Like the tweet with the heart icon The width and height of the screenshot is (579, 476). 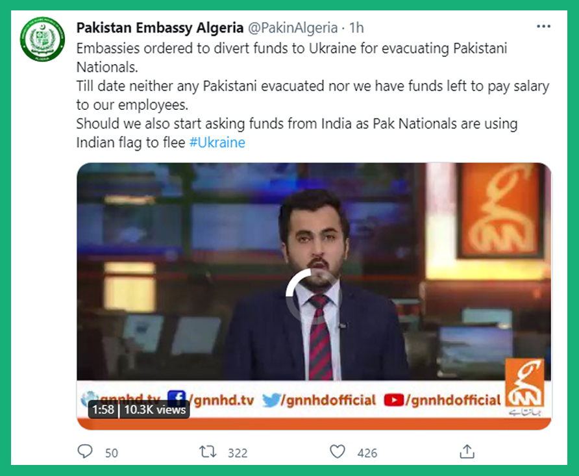click(337, 451)
